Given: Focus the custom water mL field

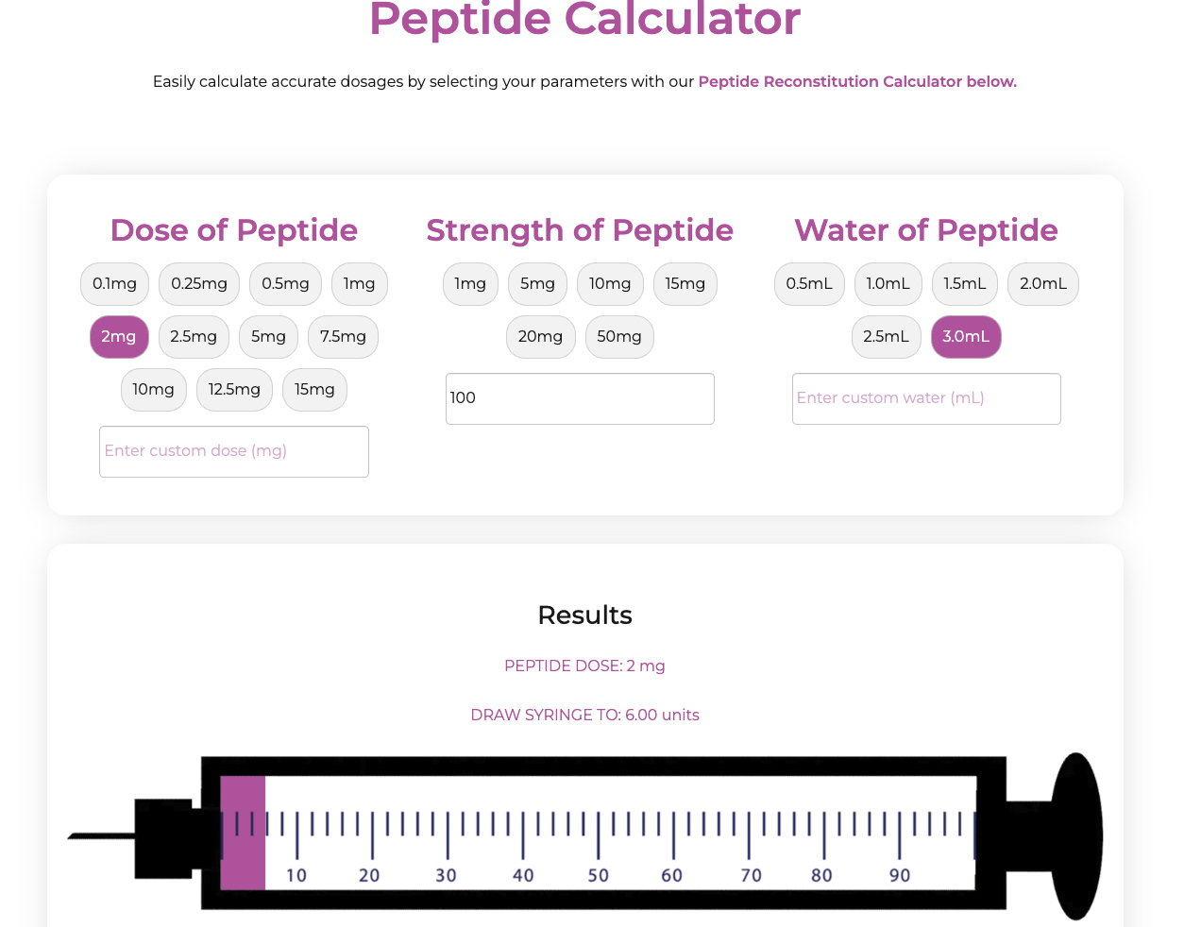Looking at the screenshot, I should pos(926,398).
